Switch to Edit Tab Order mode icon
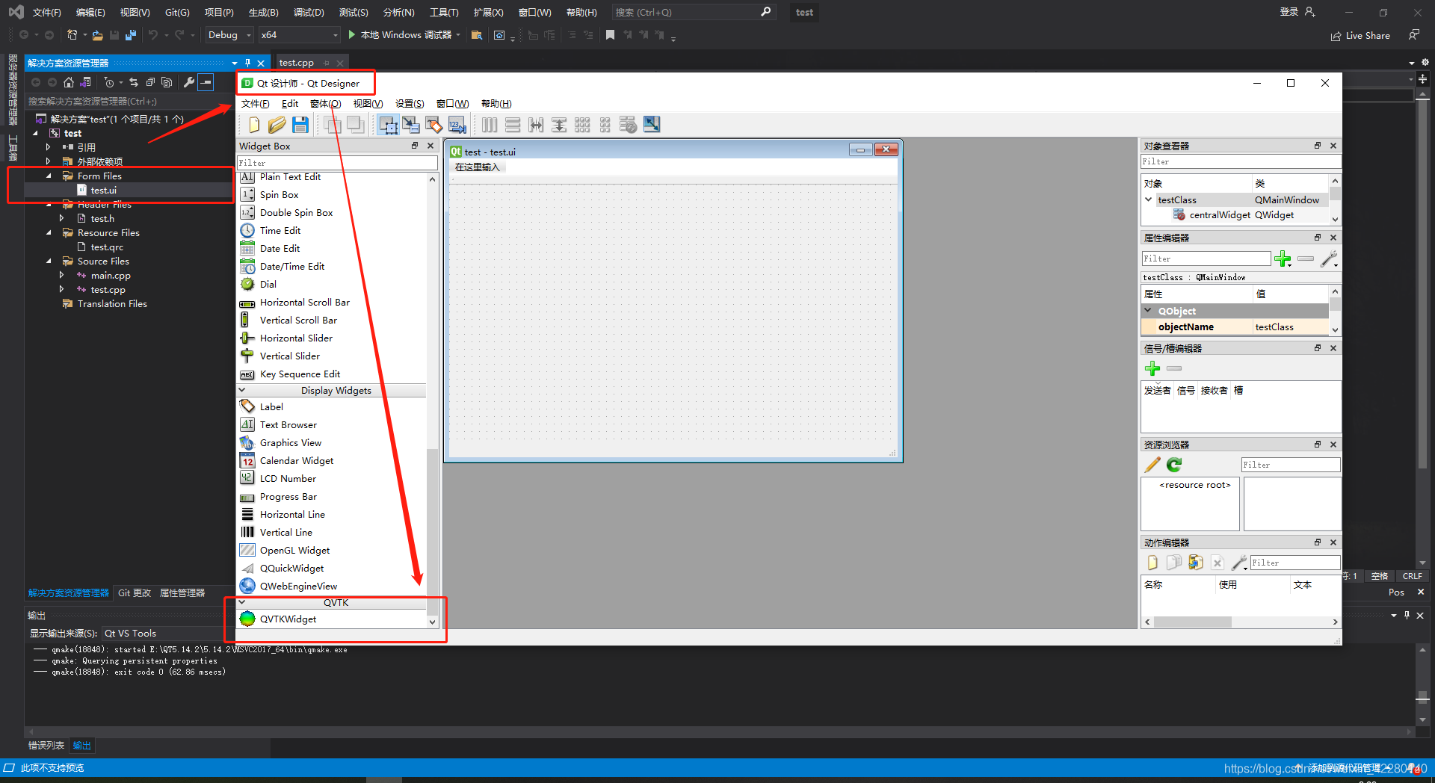Viewport: 1435px width, 783px height. 457,125
